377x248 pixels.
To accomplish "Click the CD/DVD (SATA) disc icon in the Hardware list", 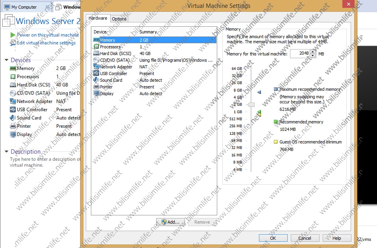I will [x=96, y=60].
